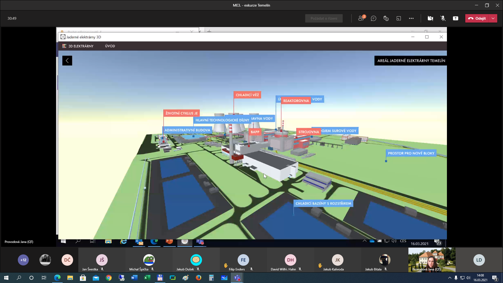503x283 pixels.
Task: Select Michal Špička participant tile
Action: pyautogui.click(x=149, y=260)
